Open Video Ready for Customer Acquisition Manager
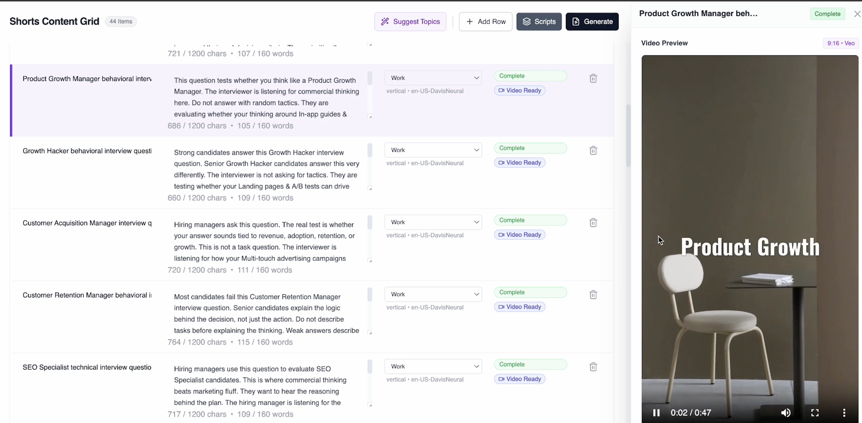 tap(520, 235)
